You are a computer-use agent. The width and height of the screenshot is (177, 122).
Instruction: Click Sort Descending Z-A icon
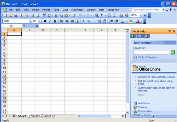[x=115, y=15]
